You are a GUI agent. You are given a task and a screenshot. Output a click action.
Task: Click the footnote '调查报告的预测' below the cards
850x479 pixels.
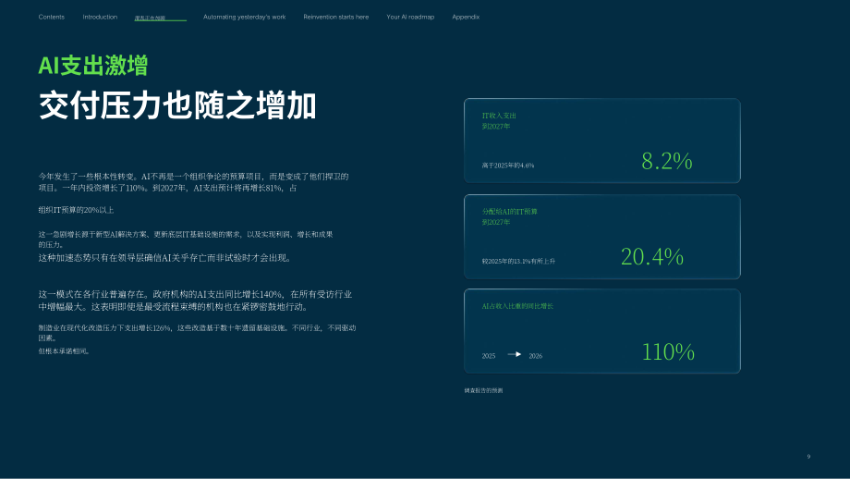point(483,390)
